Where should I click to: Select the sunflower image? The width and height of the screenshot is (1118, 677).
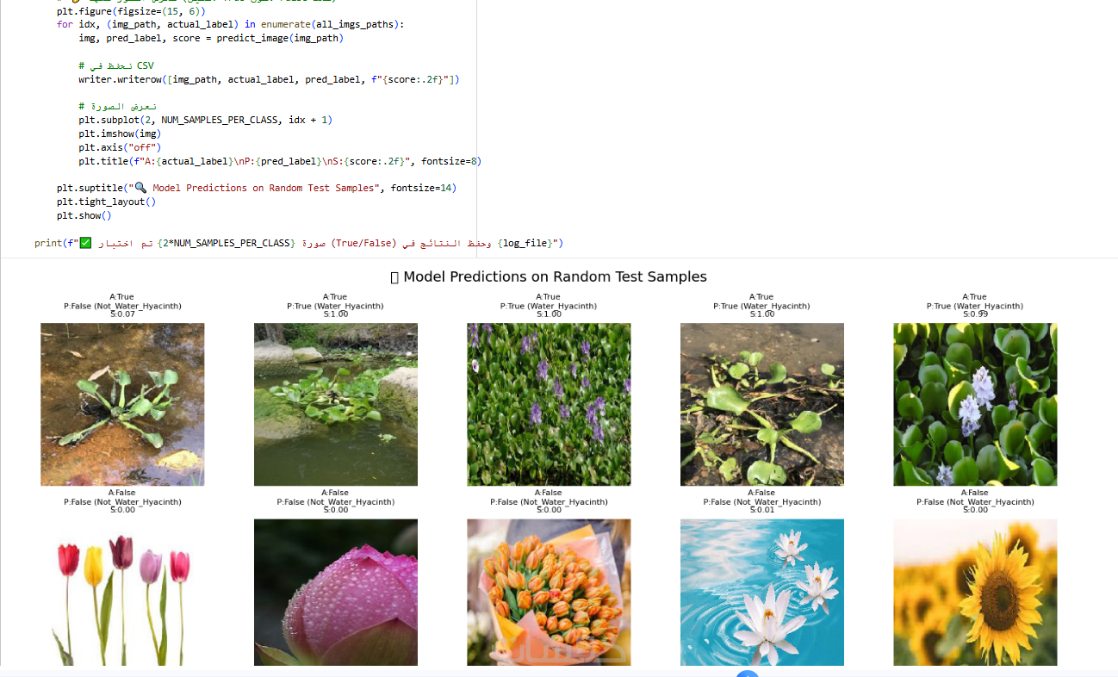point(975,592)
